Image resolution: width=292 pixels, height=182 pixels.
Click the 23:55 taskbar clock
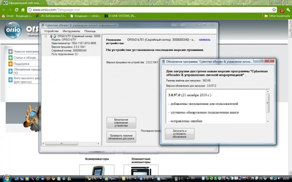pyautogui.click(x=286, y=179)
